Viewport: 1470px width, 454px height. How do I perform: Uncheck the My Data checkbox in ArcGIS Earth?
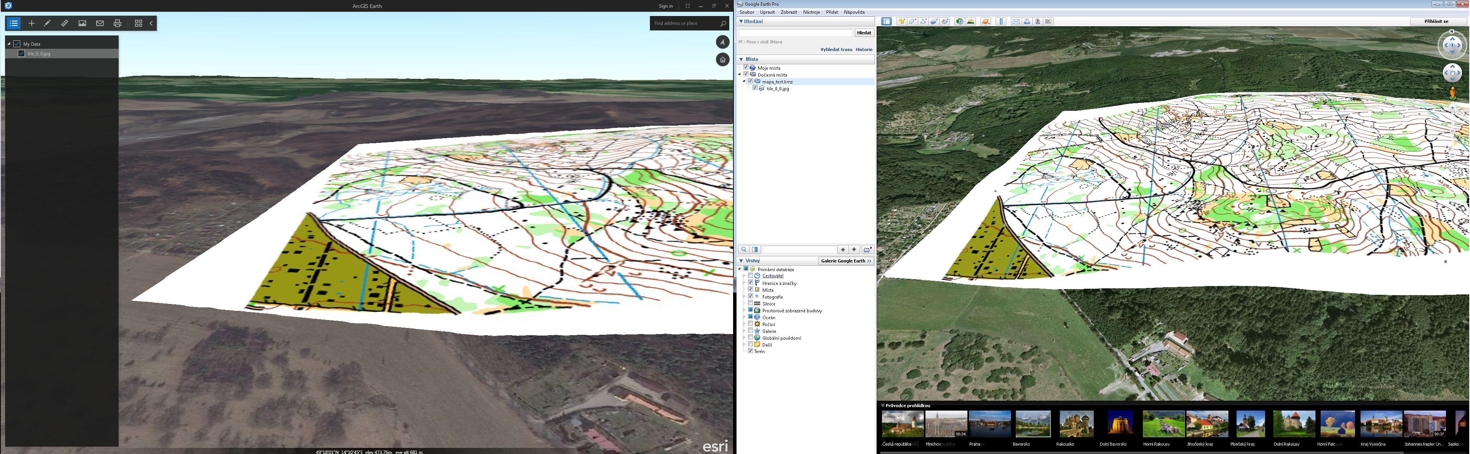point(17,44)
